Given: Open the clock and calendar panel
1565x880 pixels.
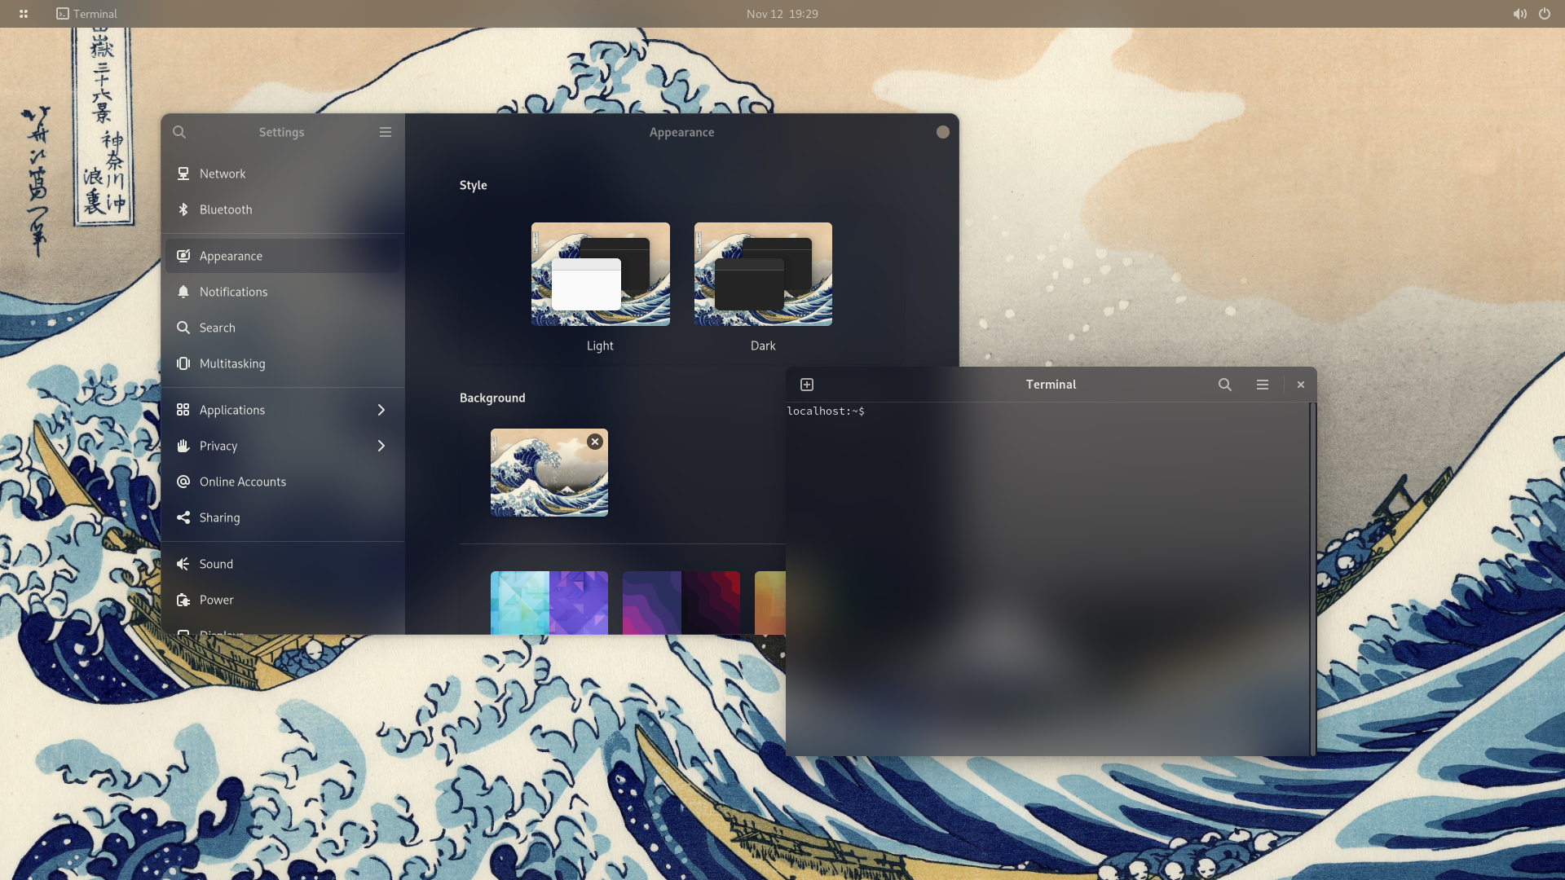Looking at the screenshot, I should click(782, 14).
